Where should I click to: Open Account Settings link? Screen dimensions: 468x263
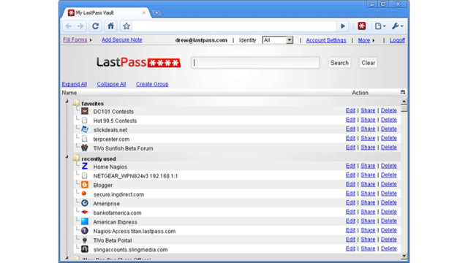tap(326, 40)
